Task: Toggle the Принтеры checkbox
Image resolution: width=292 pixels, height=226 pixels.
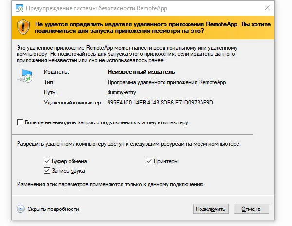Action: (149, 161)
